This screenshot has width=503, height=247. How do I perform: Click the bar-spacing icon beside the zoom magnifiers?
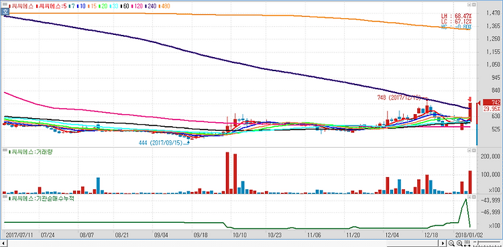(x=466, y=243)
